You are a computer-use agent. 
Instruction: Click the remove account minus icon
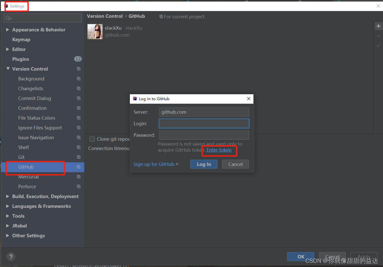pos(379,36)
